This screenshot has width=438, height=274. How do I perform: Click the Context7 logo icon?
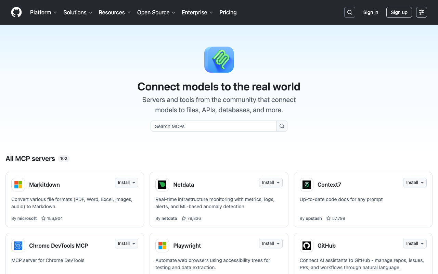point(307,185)
